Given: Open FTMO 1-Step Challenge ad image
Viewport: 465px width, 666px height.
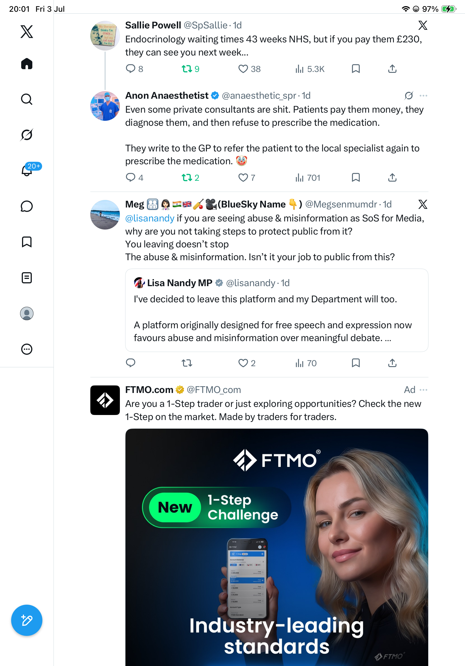Looking at the screenshot, I should pyautogui.click(x=277, y=547).
